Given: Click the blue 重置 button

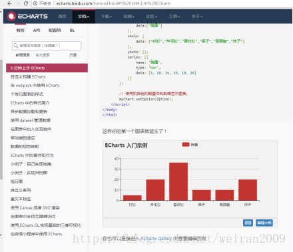Looking at the screenshot, I should tap(248, 223).
